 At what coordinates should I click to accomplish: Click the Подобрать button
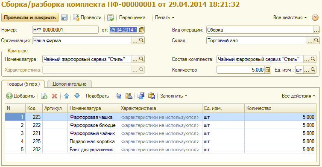97,96
